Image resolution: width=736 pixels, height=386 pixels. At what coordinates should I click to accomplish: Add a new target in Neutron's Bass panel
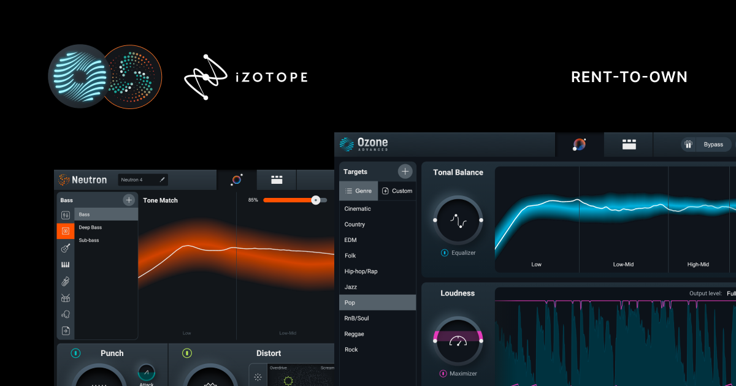[x=129, y=200]
